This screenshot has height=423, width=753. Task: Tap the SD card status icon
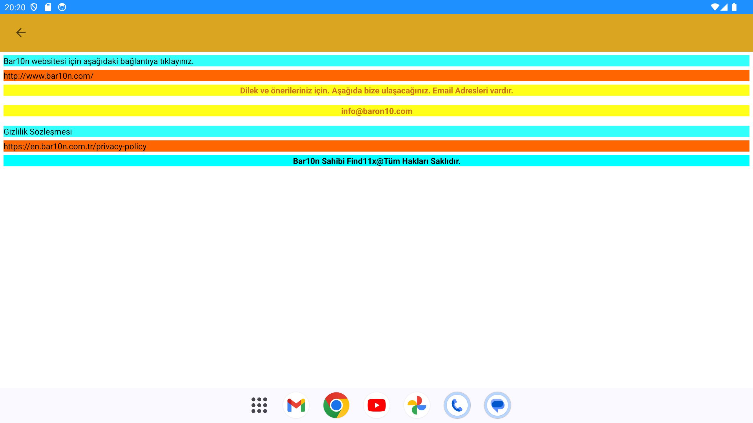pos(48,7)
